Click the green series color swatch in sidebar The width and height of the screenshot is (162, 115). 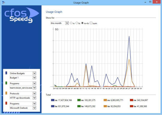tap(6, 83)
